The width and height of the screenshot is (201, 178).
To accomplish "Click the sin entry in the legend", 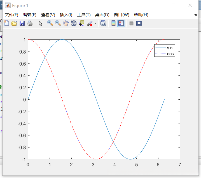I will [170, 48].
